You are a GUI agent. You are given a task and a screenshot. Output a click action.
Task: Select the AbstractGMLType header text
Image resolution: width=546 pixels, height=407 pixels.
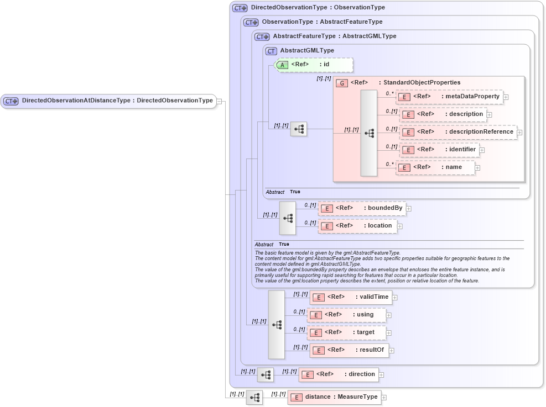[x=307, y=50]
